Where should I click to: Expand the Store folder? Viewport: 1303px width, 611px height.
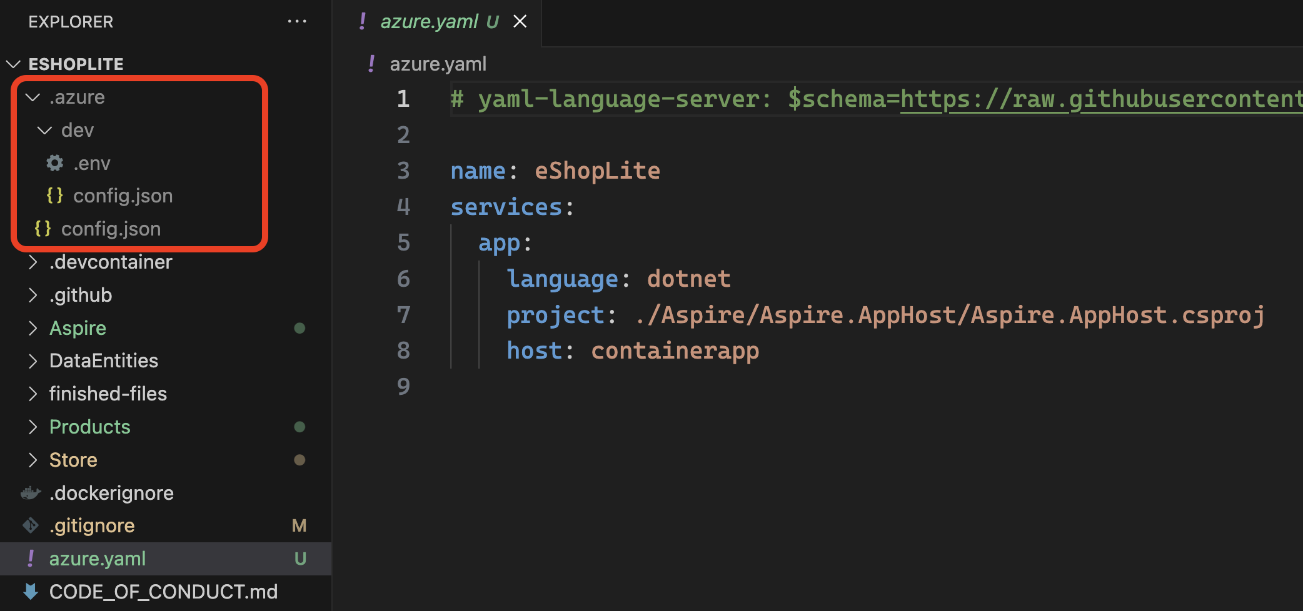[33, 460]
